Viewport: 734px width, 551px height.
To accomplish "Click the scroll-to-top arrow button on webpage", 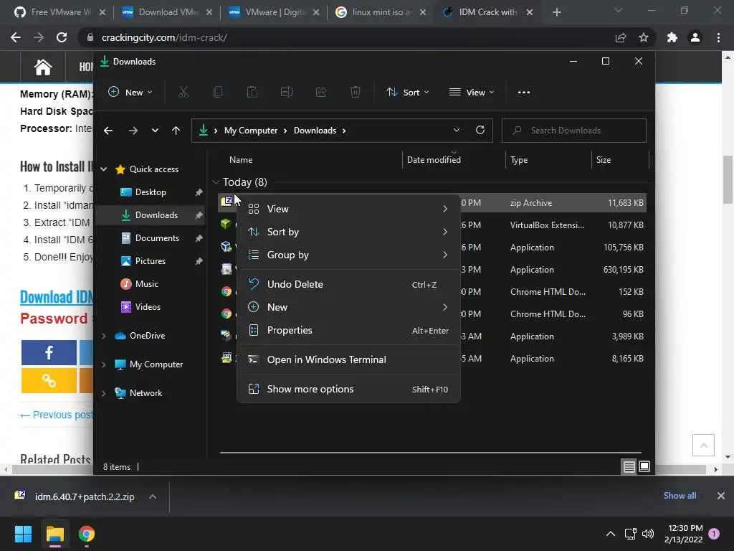I will point(704,445).
